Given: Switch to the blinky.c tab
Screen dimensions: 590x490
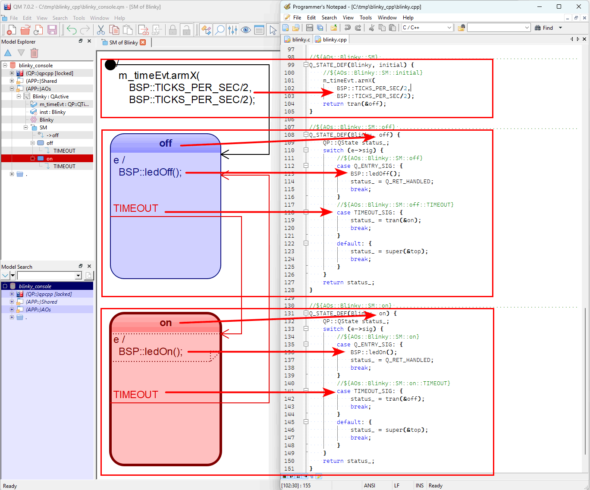Looking at the screenshot, I should [x=297, y=39].
